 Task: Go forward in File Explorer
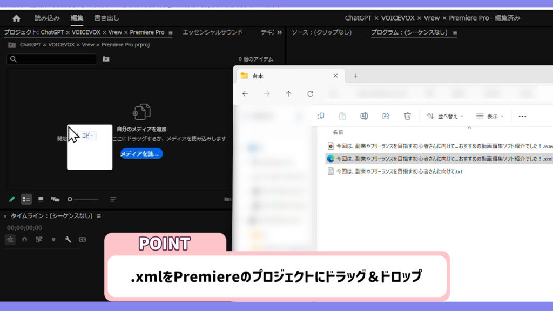point(267,94)
